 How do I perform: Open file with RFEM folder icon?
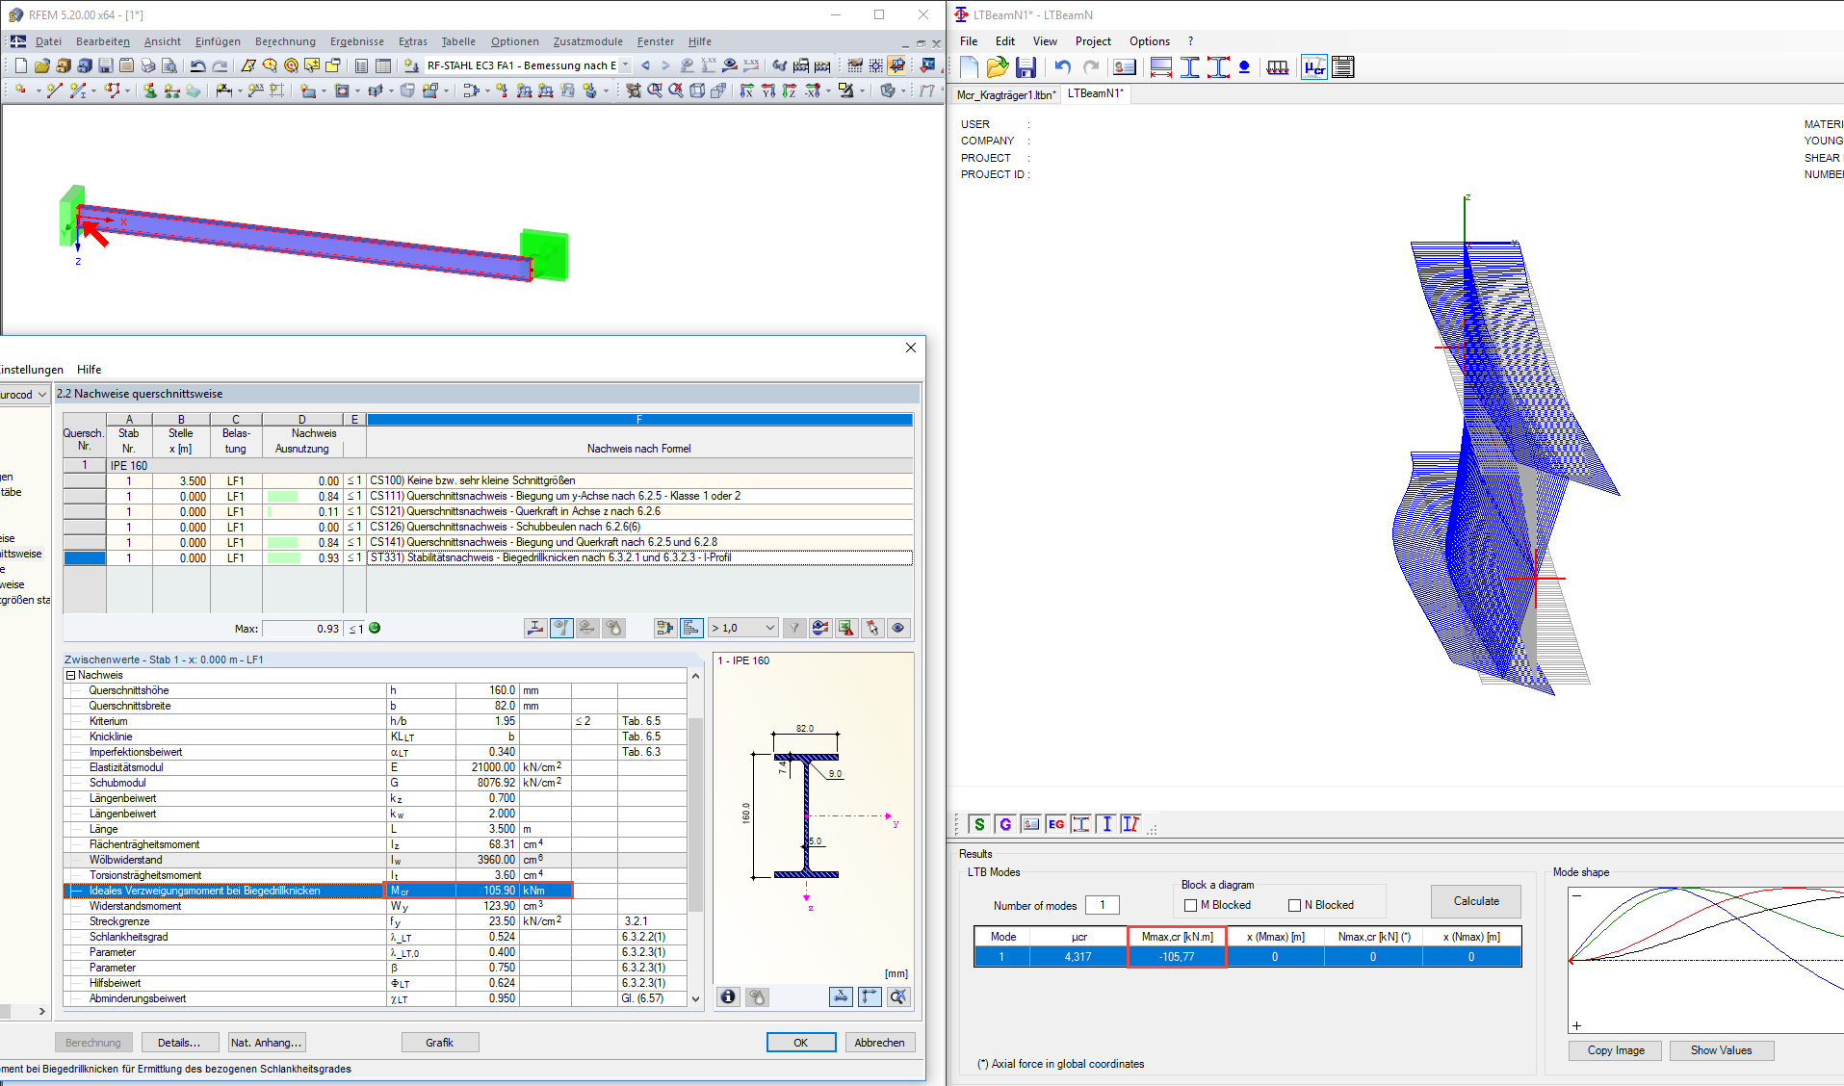(42, 65)
